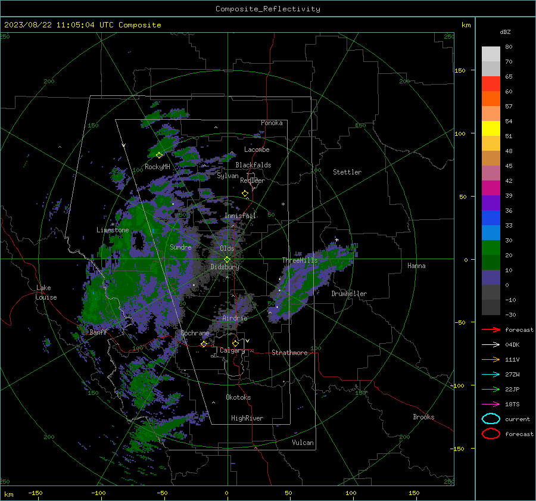Click the red 'forecast' ellipse legend icon
Viewport: 536px width, 501px height.
[491, 434]
